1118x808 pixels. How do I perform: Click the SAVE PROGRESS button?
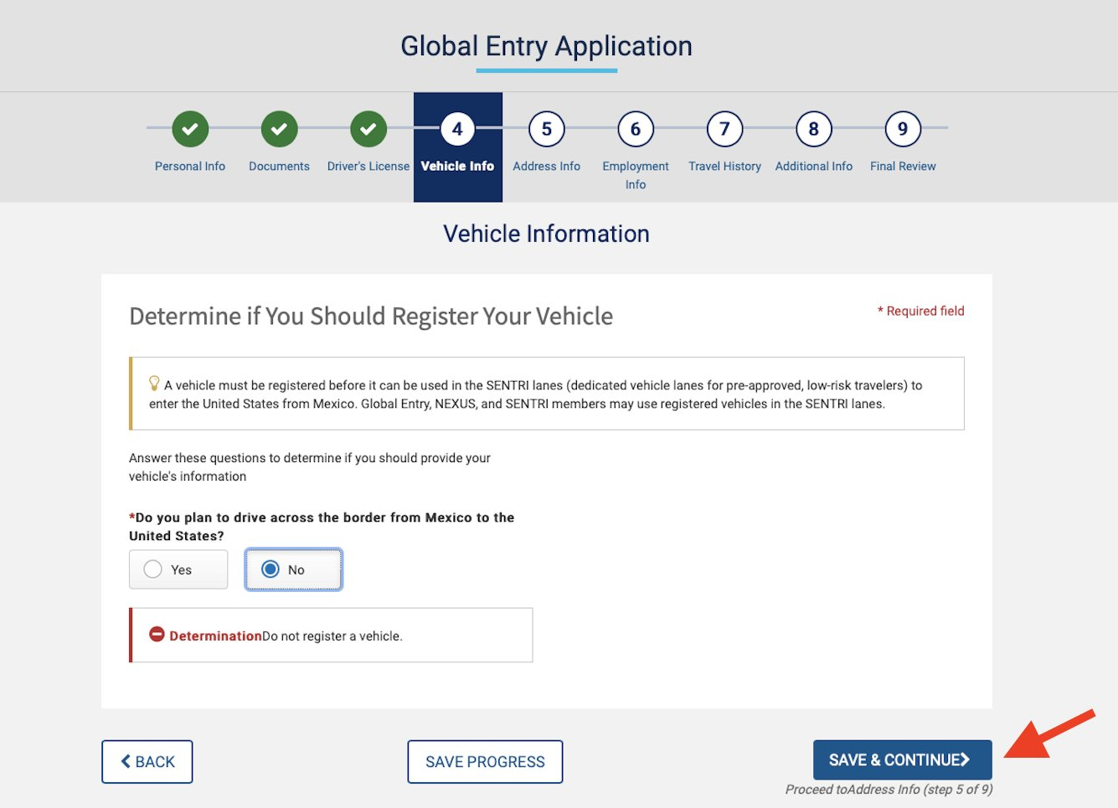point(485,762)
